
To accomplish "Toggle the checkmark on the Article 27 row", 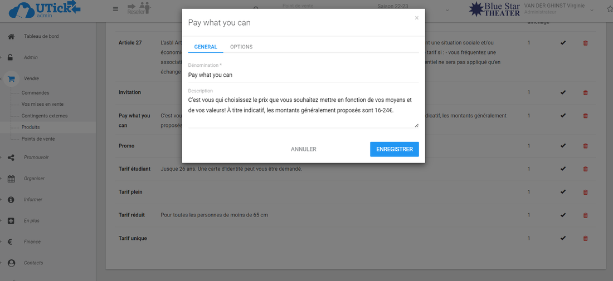I will click(563, 43).
